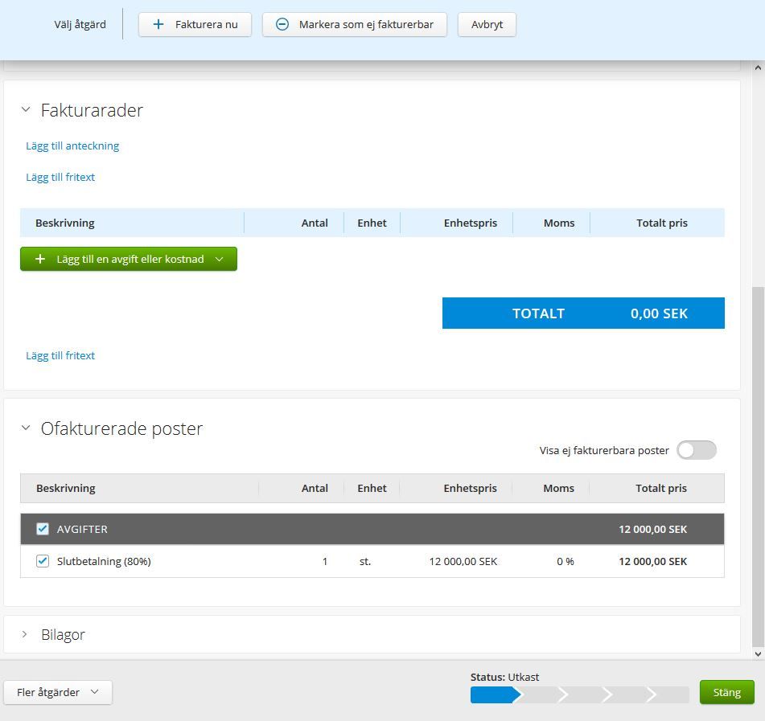Screen dimensions: 765x721
Task: Collapse the Ofakturerade poster section
Action: 26,428
